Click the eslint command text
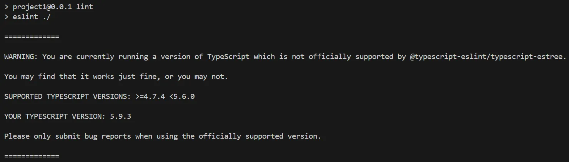 pyautogui.click(x=25, y=17)
